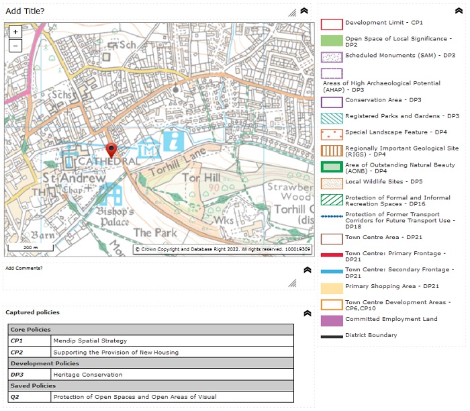Viewport: 470px width, 411px height.
Task: Collapse the Captured policies section
Action: coord(308,313)
